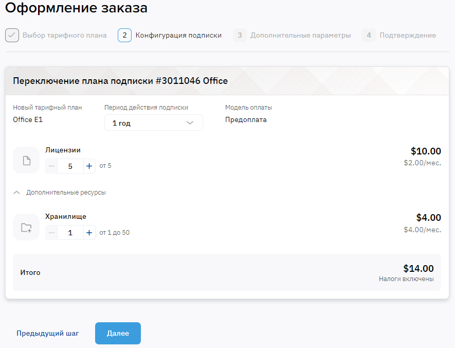
Task: Click the 'от 5' minimum hint
Action: pos(105,166)
